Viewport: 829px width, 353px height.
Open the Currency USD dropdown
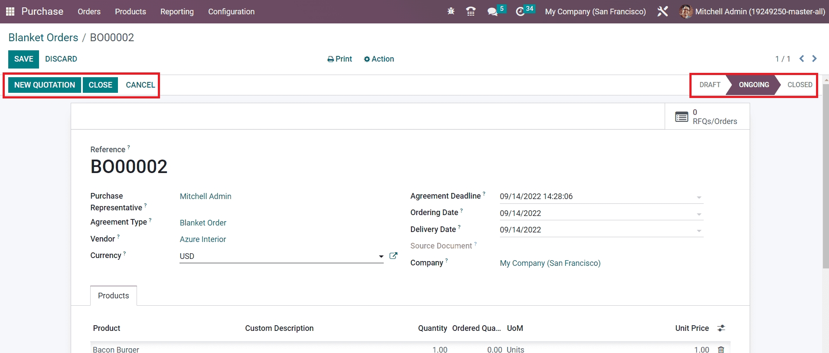(381, 256)
